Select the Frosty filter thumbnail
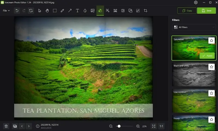The image size is (218, 131). point(194,123)
